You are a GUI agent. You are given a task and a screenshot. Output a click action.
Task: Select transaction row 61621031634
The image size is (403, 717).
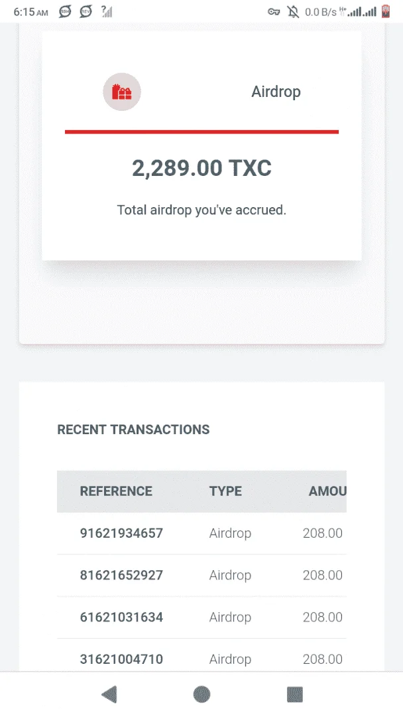(x=201, y=617)
